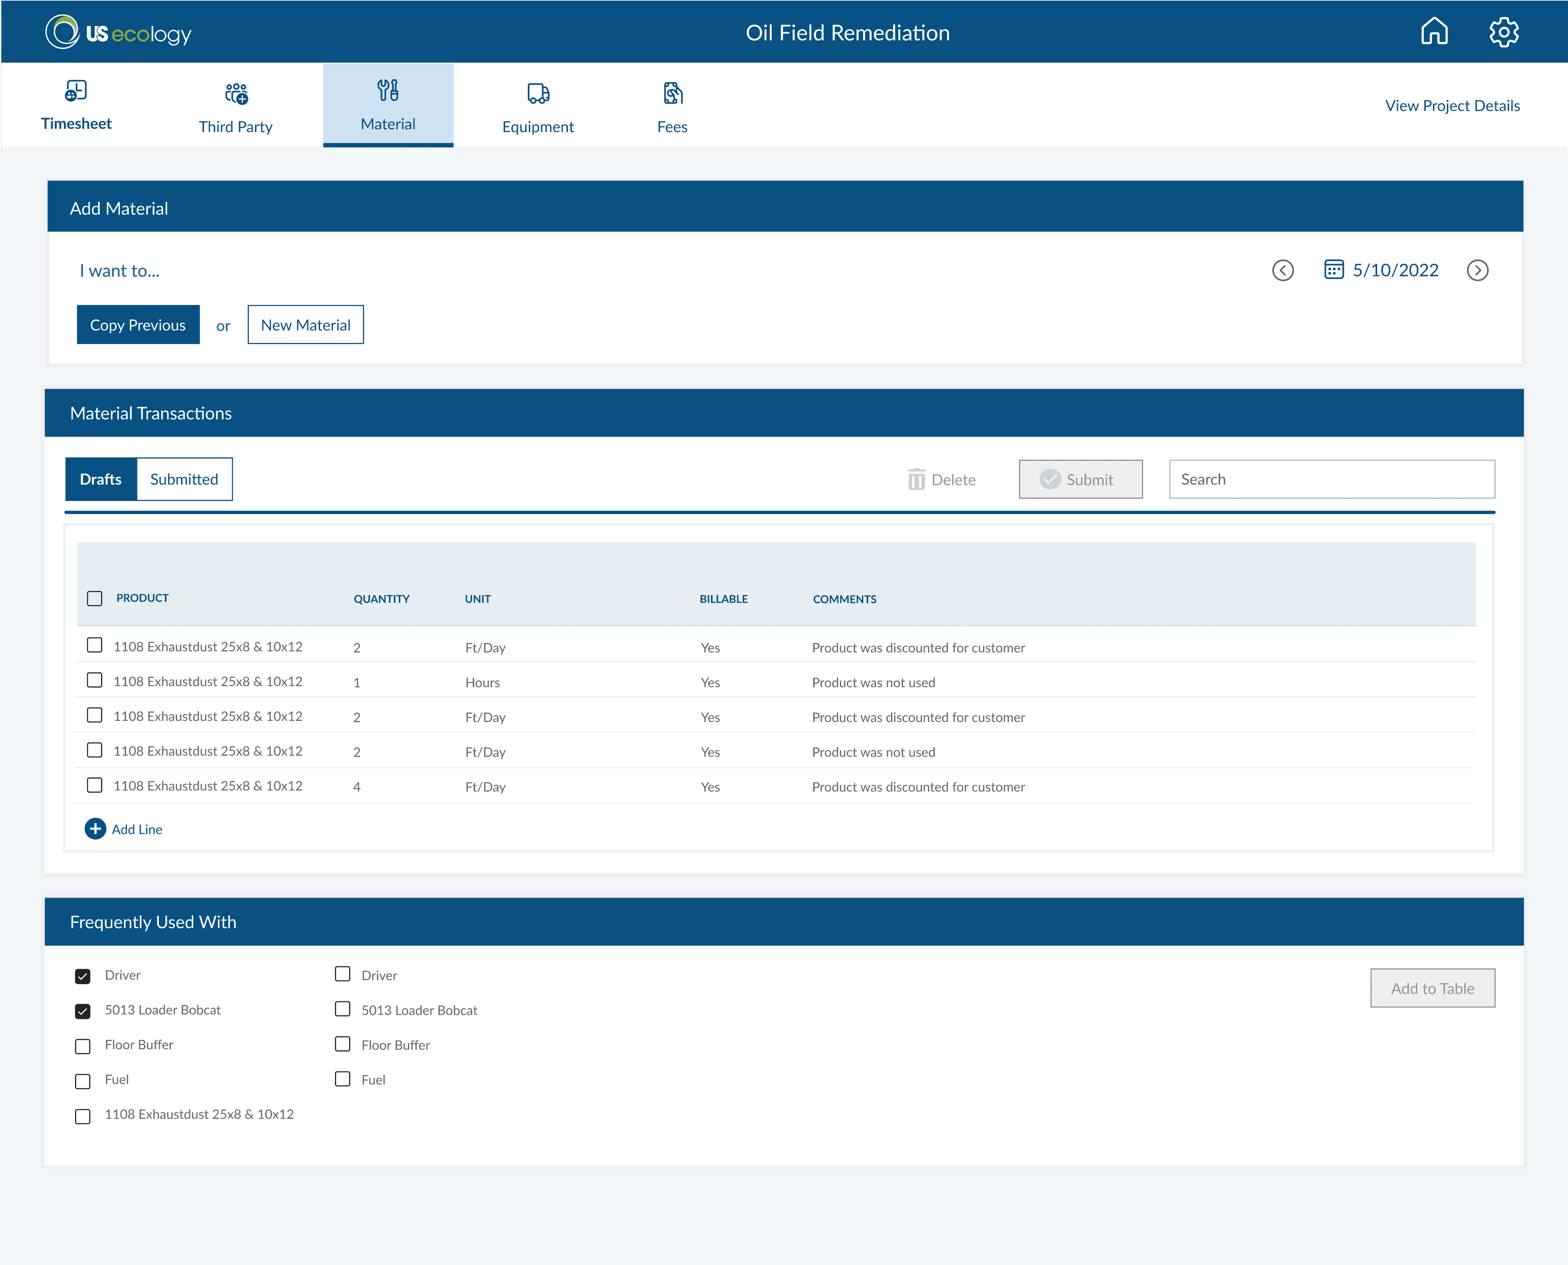Switch to Submitted transactions tab
The image size is (1568, 1265).
[x=185, y=480]
